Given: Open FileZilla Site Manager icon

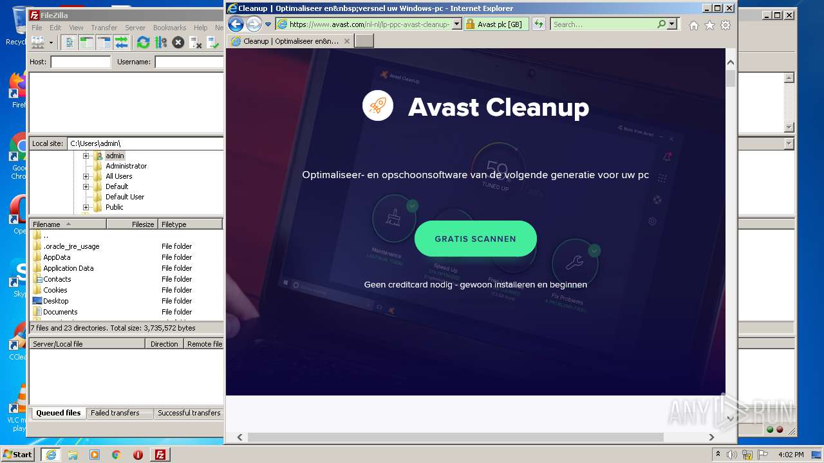Looking at the screenshot, I should click(x=38, y=42).
